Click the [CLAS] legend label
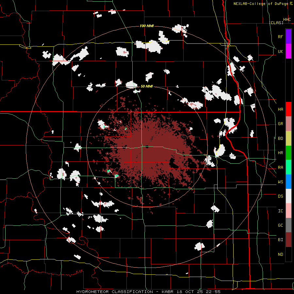Viewport: 294px width, 294px height. click(276, 23)
